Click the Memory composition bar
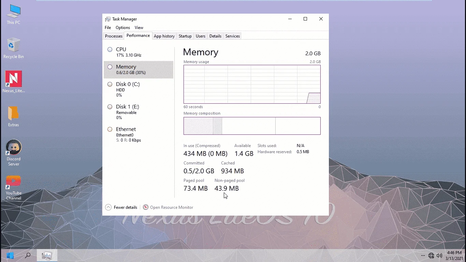 point(252,126)
